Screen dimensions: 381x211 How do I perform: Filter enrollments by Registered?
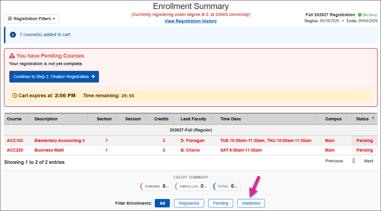tap(189, 203)
